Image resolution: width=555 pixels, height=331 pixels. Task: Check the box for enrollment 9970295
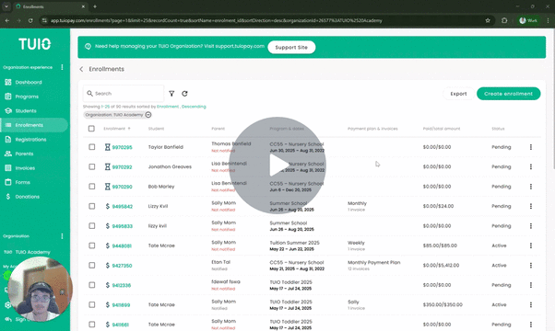[x=91, y=147]
